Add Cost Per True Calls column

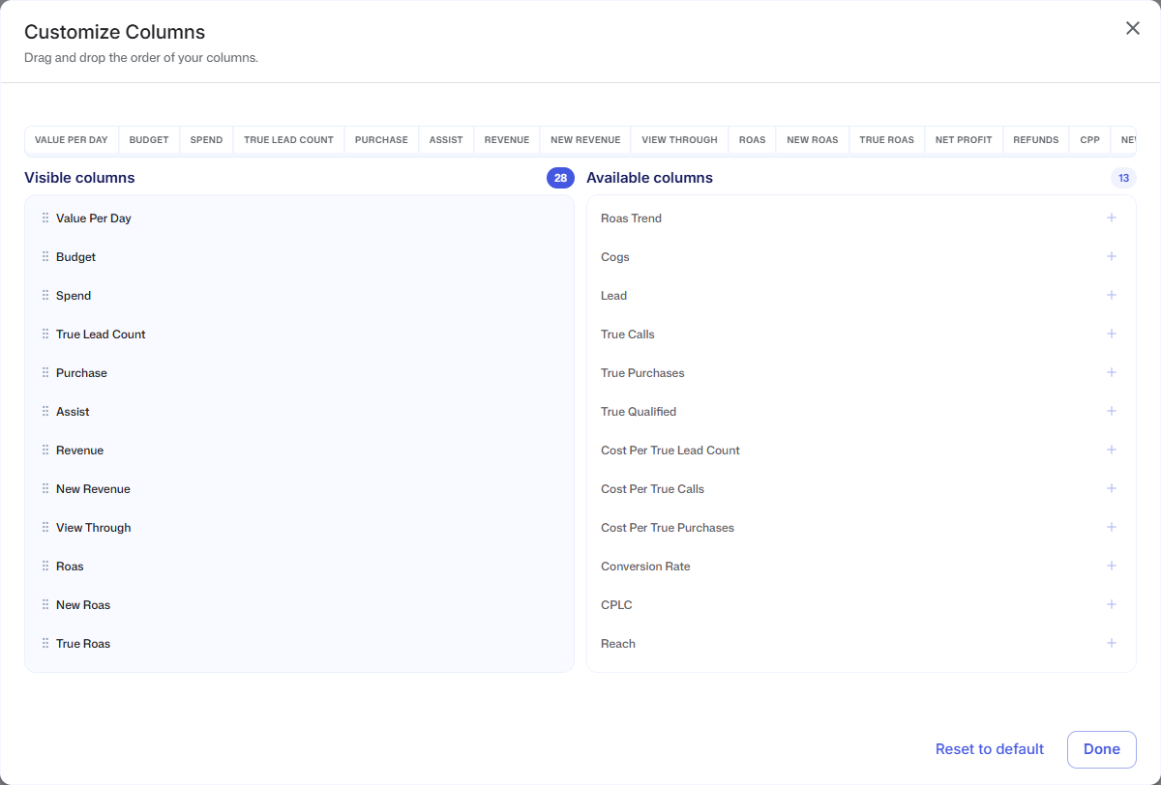pyautogui.click(x=1112, y=488)
